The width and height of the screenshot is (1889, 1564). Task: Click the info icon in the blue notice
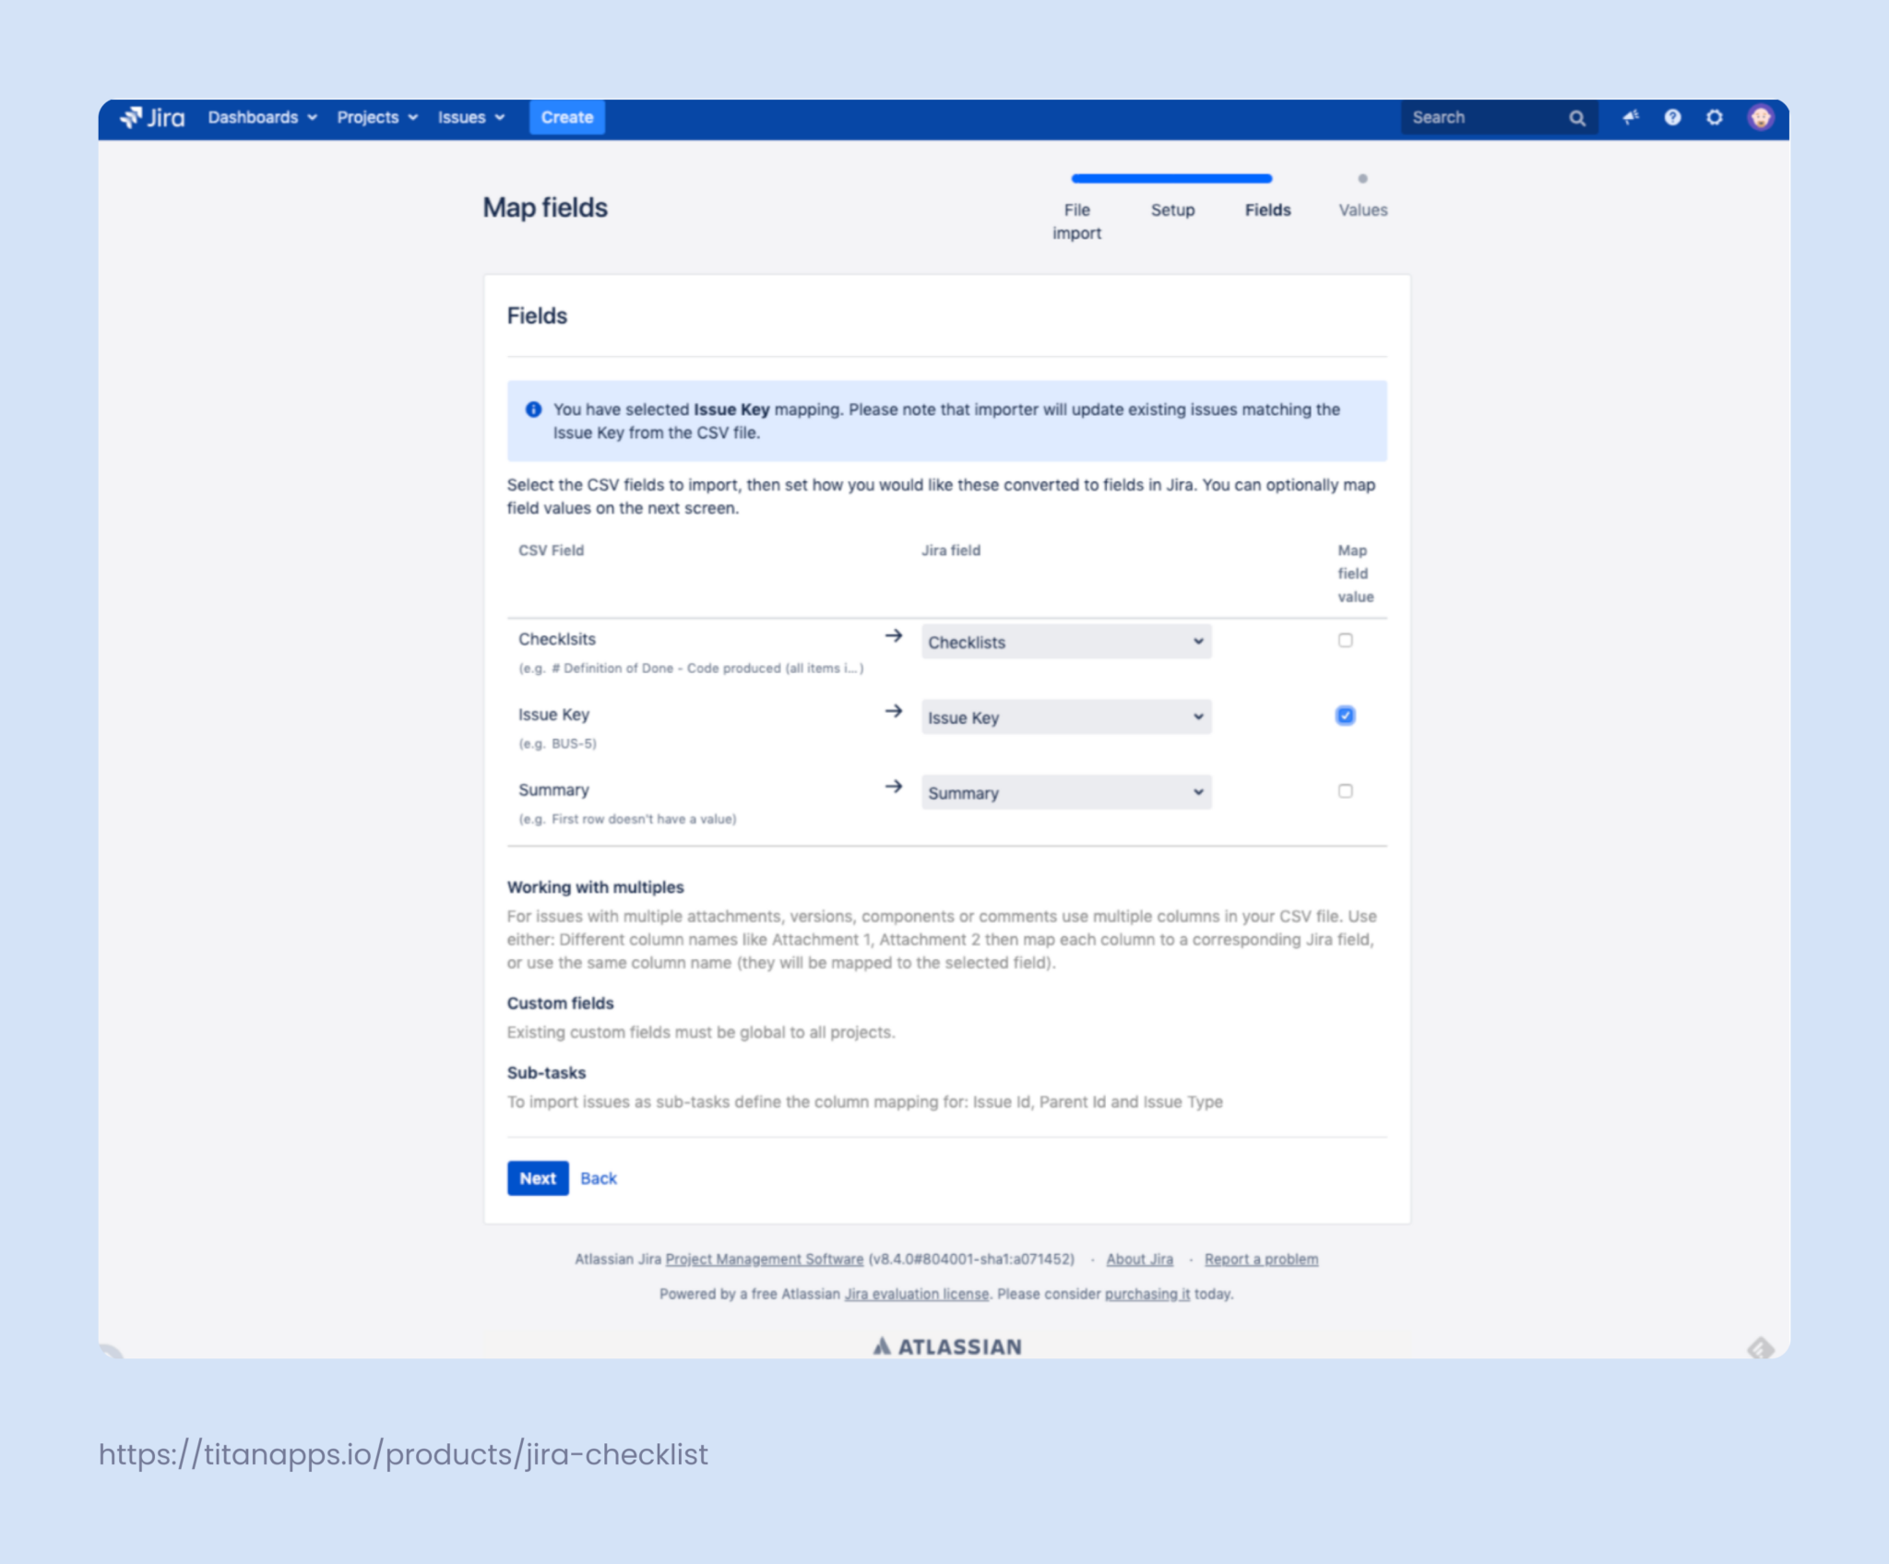click(533, 409)
